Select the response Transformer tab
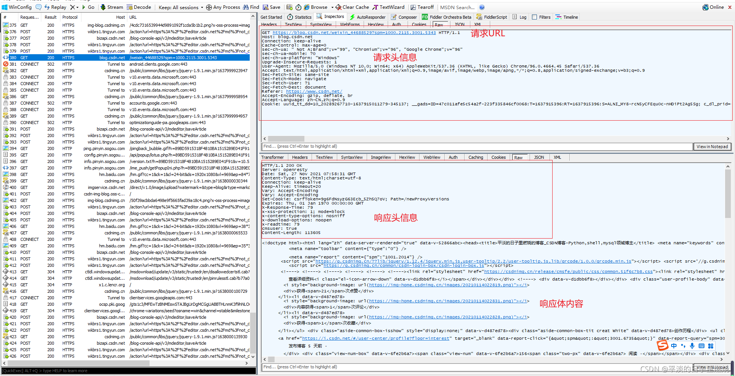This screenshot has height=376, width=735. coord(273,157)
